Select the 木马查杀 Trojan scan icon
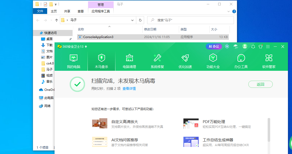The image size is (292, 154). pyautogui.click(x=101, y=58)
